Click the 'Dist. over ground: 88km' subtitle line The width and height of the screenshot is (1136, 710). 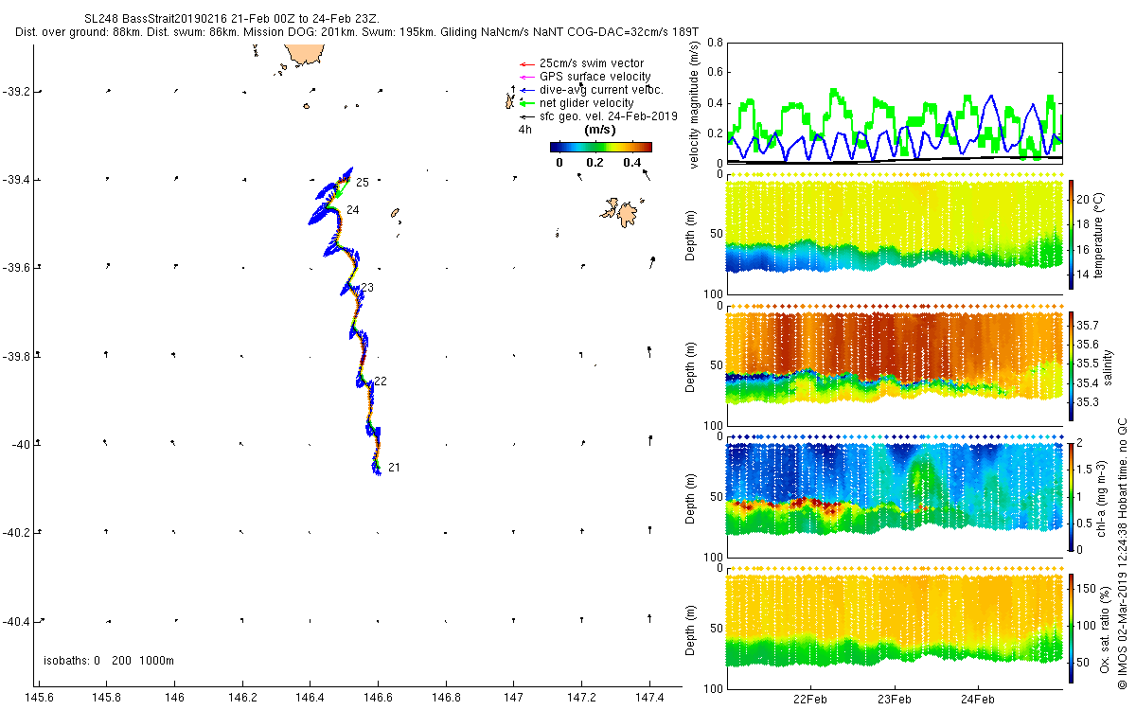coord(357,32)
